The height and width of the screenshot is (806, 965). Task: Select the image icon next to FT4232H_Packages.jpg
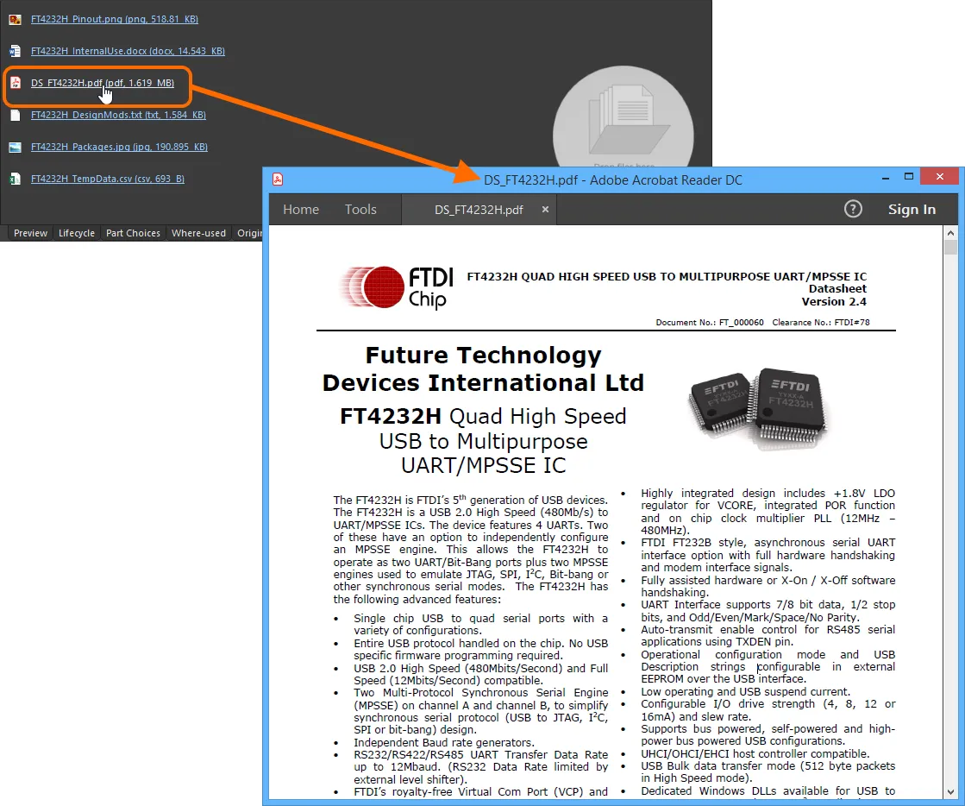click(x=15, y=147)
